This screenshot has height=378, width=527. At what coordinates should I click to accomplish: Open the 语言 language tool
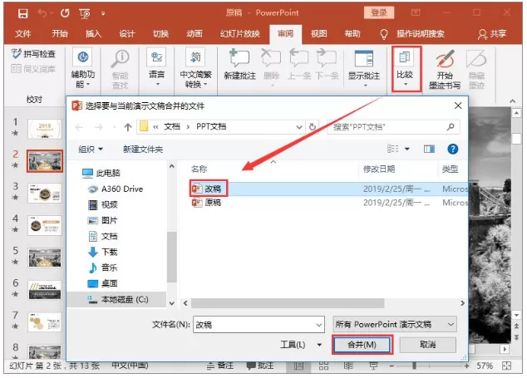pyautogui.click(x=156, y=67)
